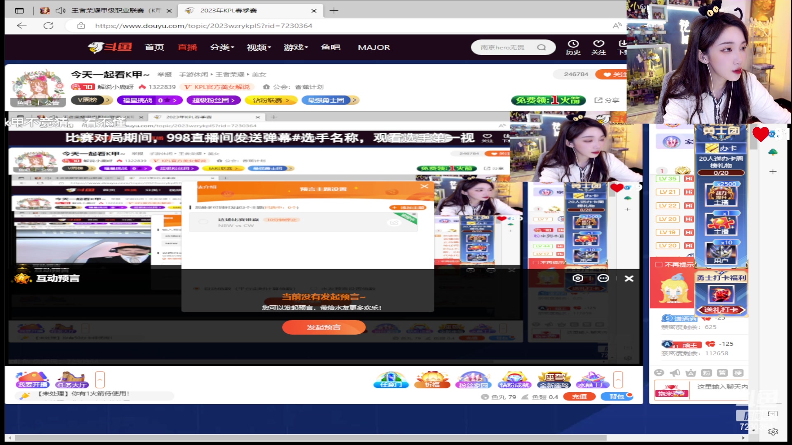Click the horizontal scrollbar at bottom
This screenshot has height=445, width=792.
point(311,438)
